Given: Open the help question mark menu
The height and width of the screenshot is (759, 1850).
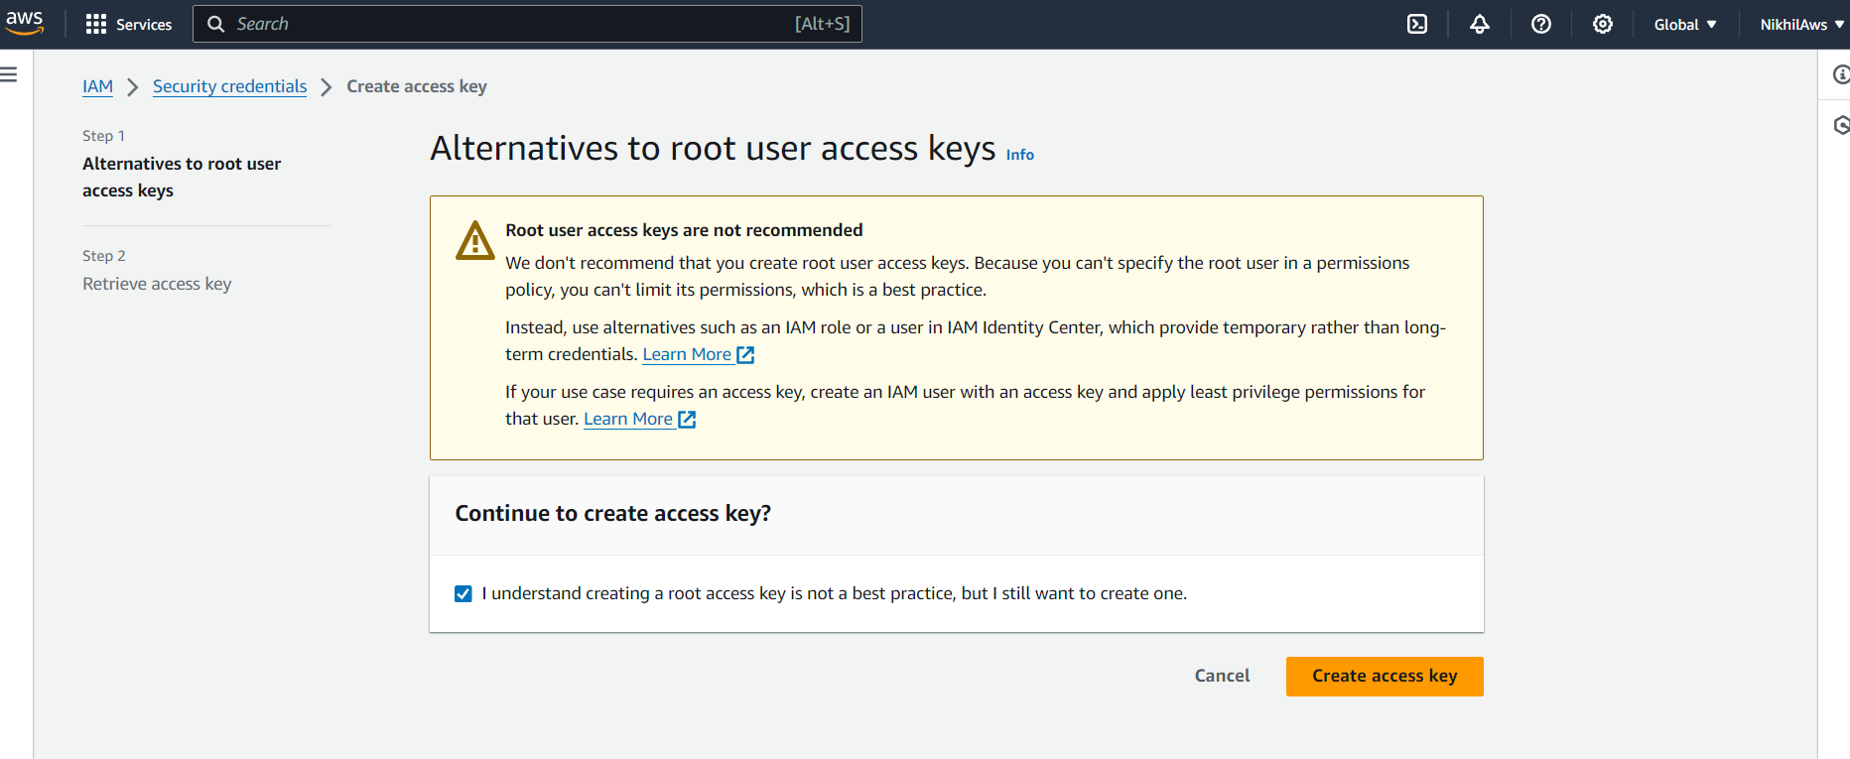Looking at the screenshot, I should (x=1540, y=24).
